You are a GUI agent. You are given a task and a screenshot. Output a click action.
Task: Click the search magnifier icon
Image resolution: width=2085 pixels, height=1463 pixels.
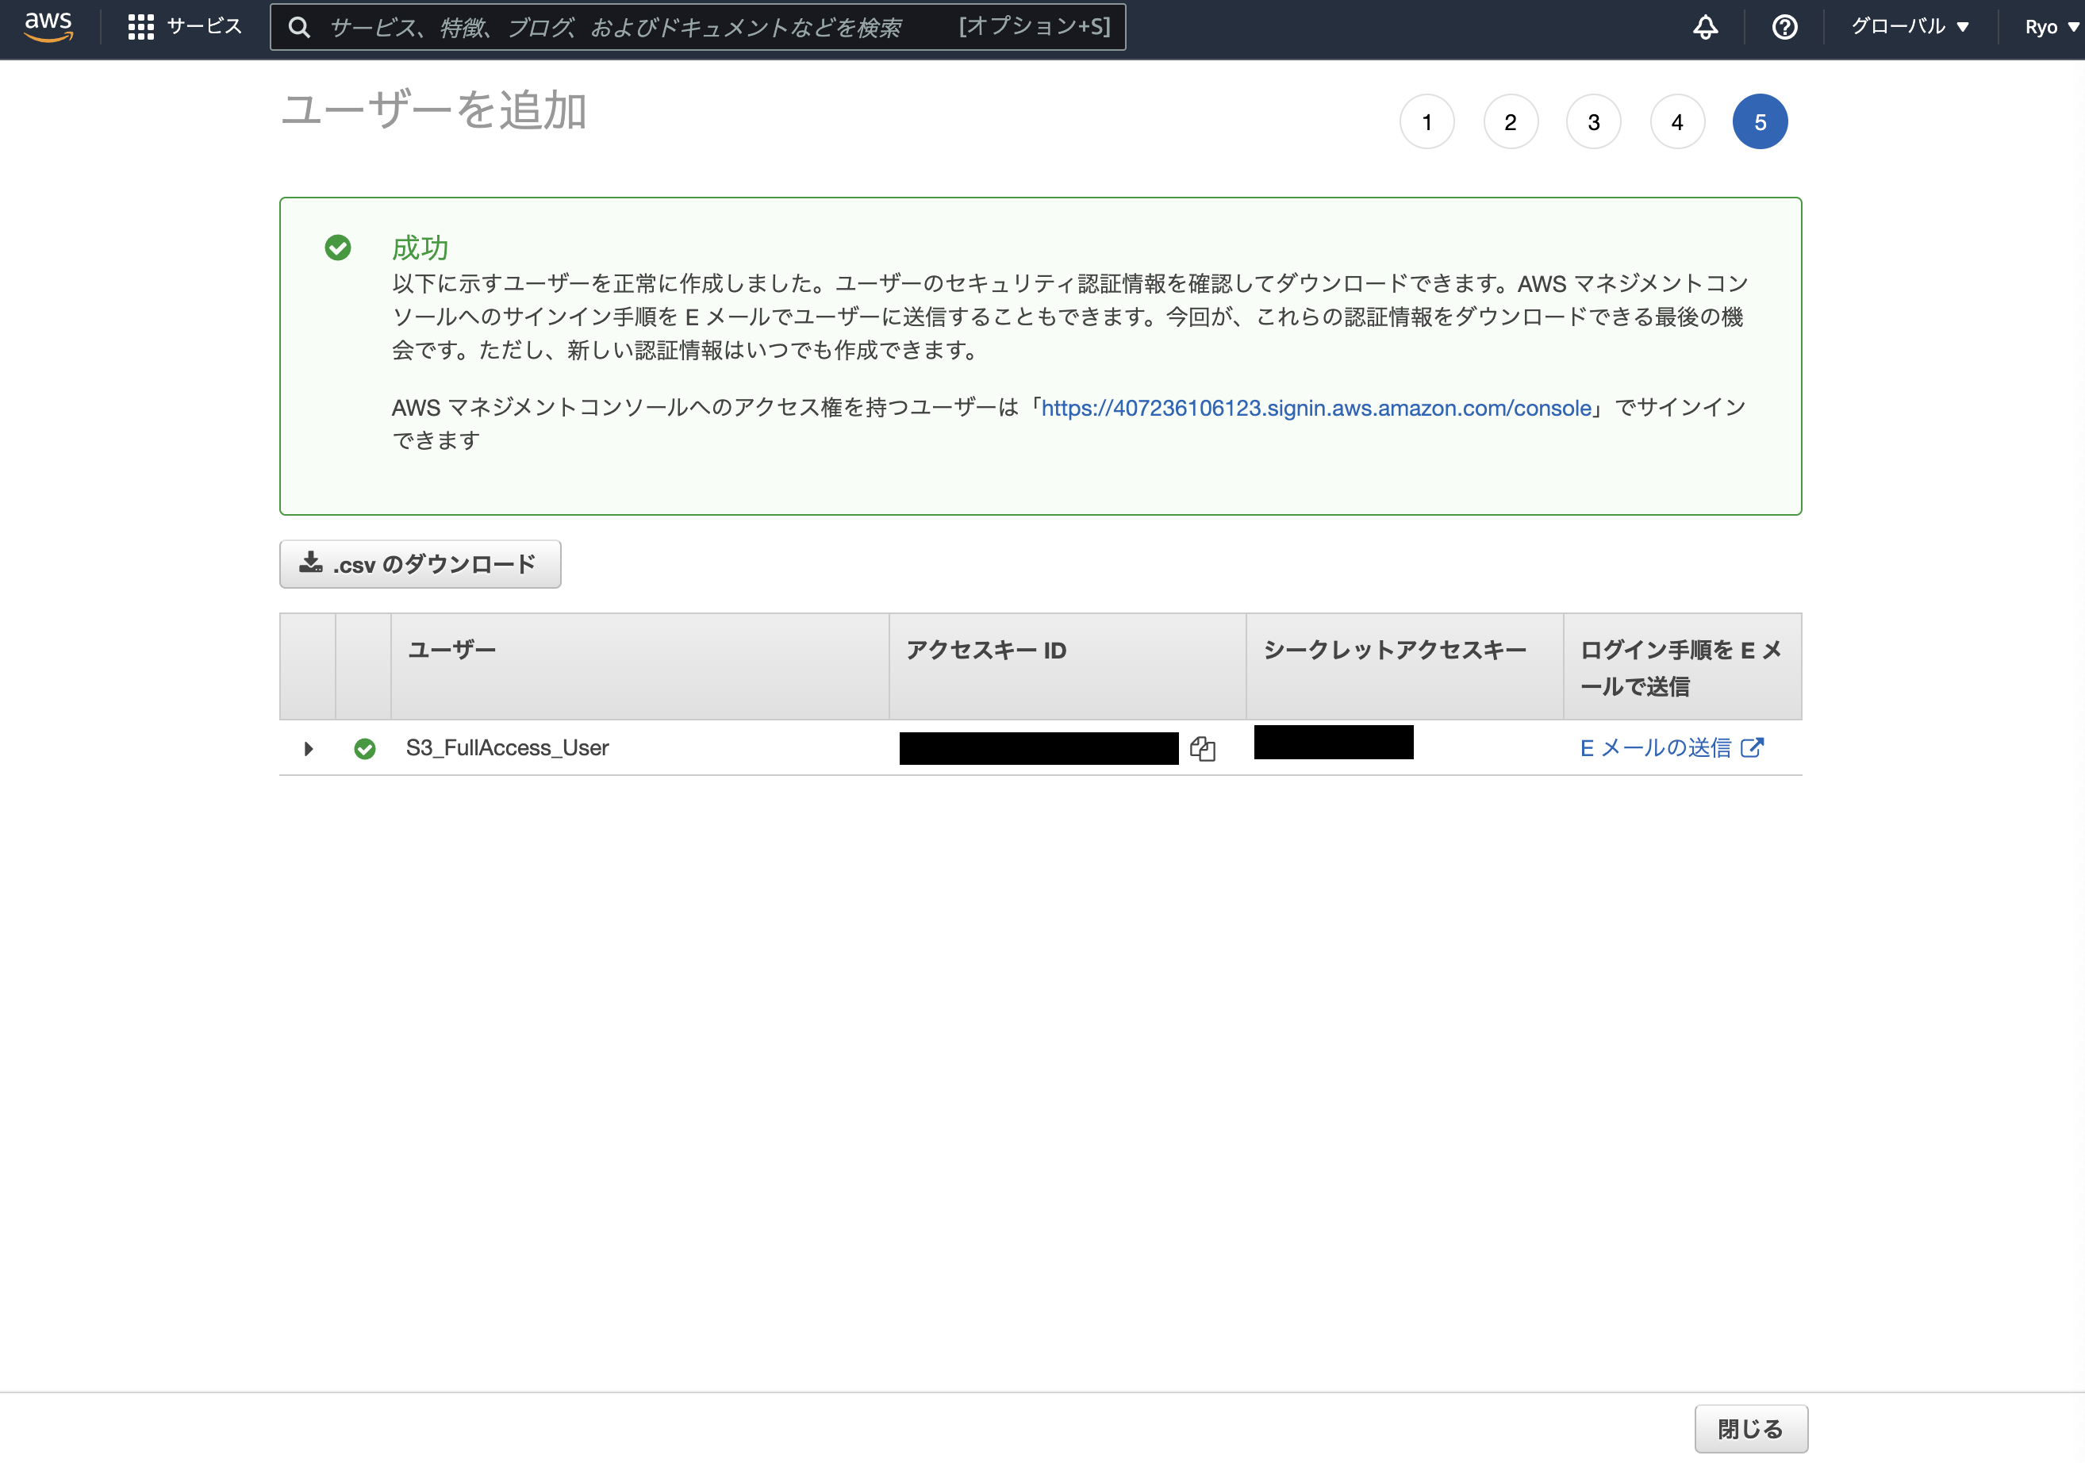point(299,27)
